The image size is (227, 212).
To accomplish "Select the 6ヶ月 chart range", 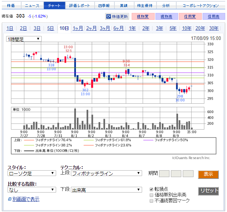I will [x=119, y=28].
